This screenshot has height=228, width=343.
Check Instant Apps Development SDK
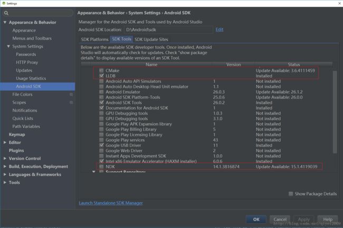pos(101,156)
